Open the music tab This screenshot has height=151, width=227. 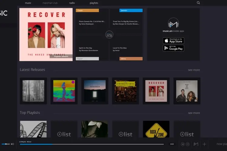coord(28,3)
